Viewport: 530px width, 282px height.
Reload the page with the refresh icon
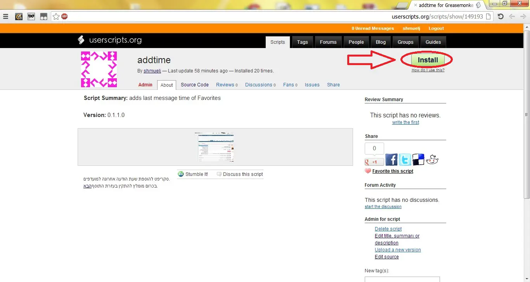point(501,16)
